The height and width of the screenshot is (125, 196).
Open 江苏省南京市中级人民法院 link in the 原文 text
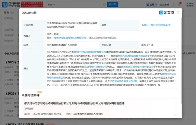pos(124,81)
